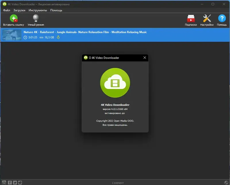Open the Помощь menu
The height and width of the screenshot is (185, 230).
click(x=56, y=10)
